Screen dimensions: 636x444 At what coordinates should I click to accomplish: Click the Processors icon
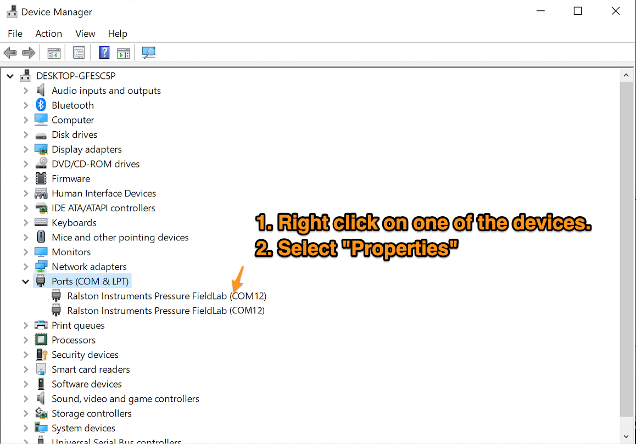pyautogui.click(x=41, y=339)
